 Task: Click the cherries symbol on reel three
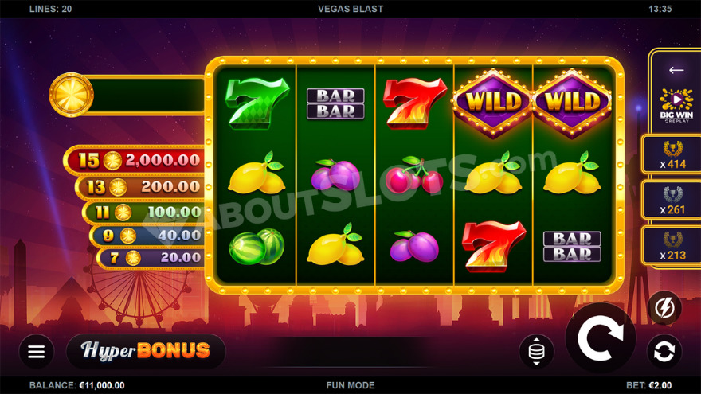[414, 174]
